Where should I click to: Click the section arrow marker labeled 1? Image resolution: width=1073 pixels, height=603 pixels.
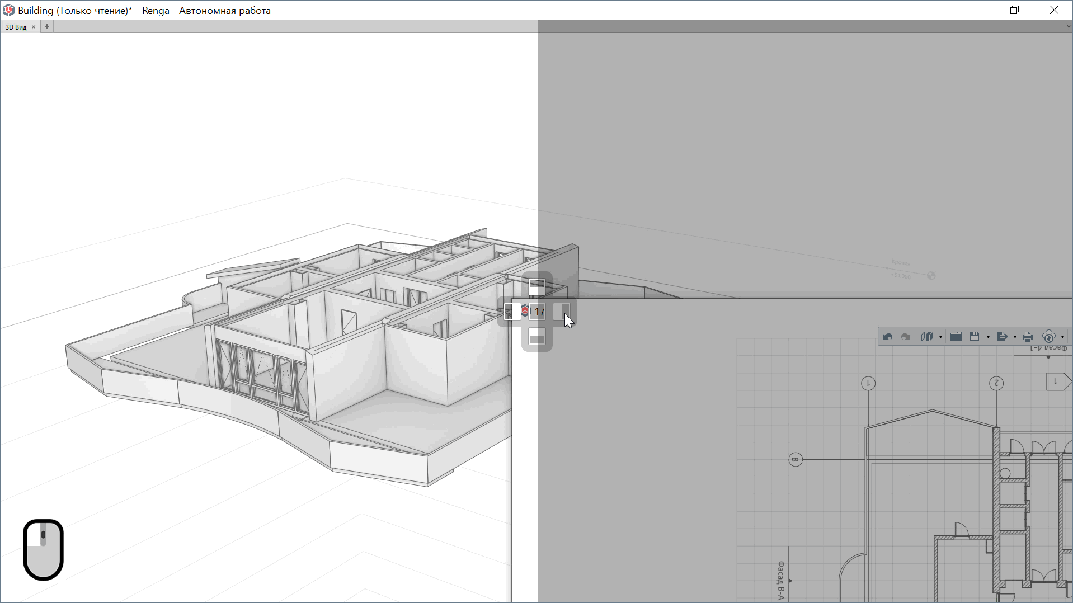(1058, 382)
